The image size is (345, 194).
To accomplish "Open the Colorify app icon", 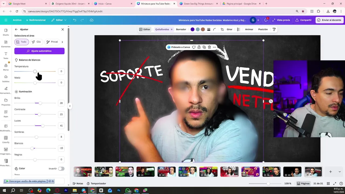I will (x=6, y=139).
